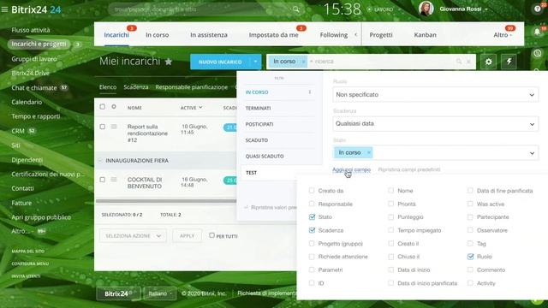Open row menu for Report sulla rendicontazione #12

(x=114, y=127)
